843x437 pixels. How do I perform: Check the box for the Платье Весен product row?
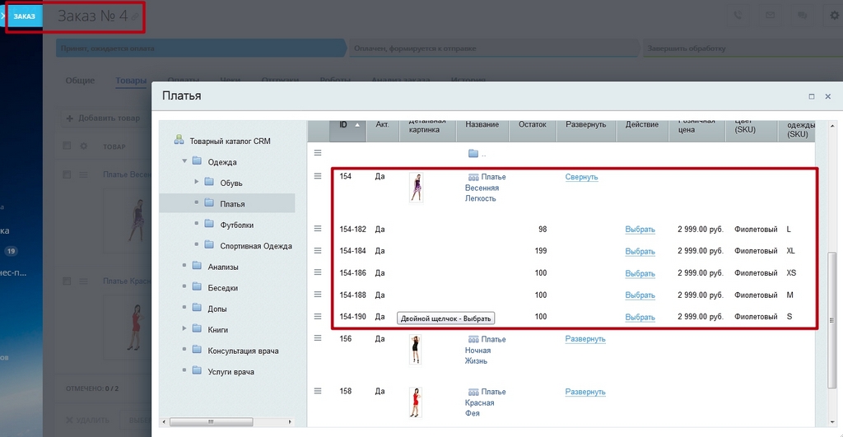pos(67,174)
